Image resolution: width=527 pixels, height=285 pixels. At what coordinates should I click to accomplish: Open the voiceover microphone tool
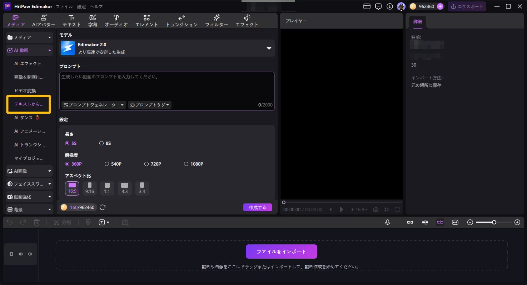tap(387, 222)
